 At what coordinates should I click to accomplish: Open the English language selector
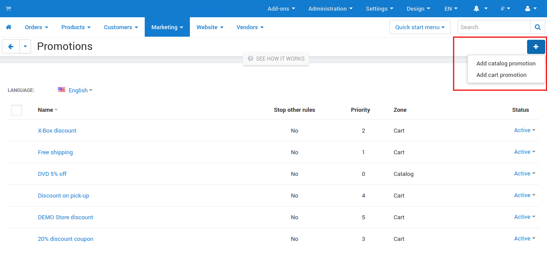(81, 90)
